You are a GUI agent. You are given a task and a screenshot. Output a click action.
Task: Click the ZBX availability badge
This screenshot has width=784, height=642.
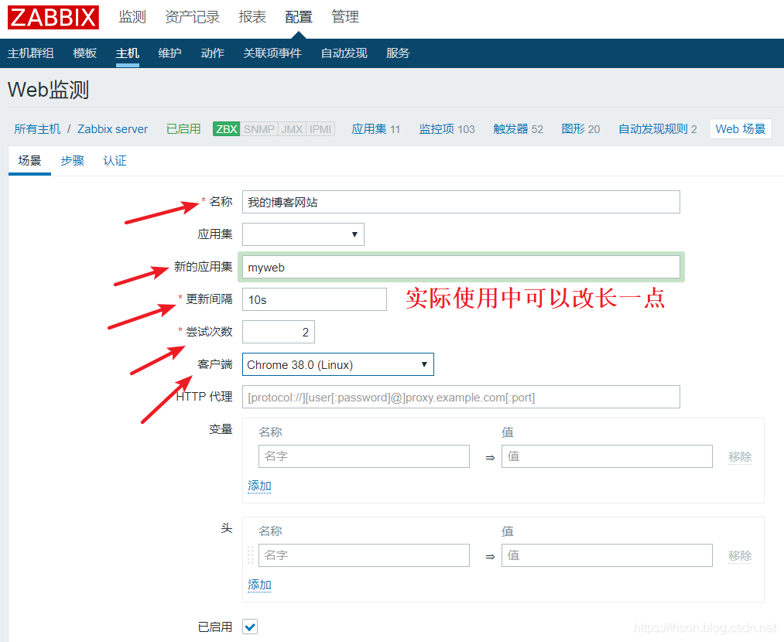226,129
